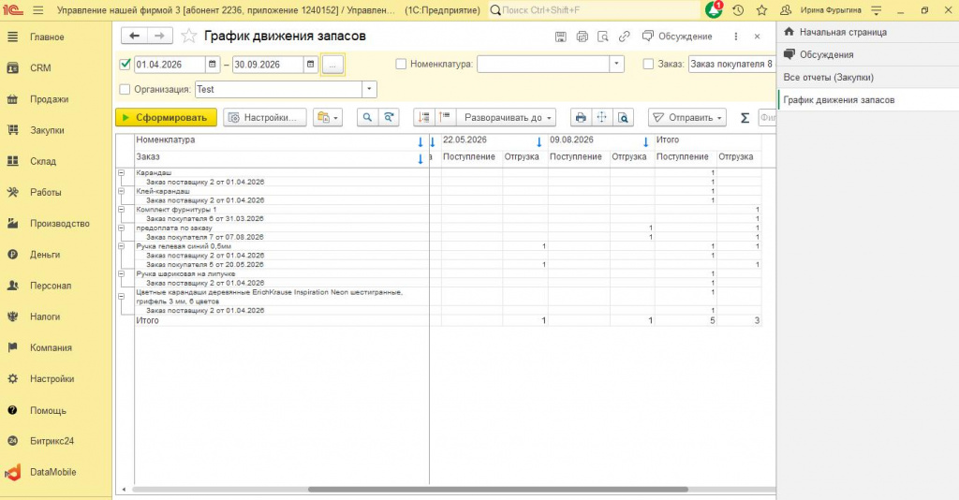Go back with the left arrow button
The height and width of the screenshot is (500, 959).
(x=134, y=37)
